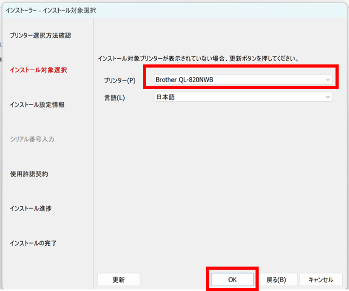Cancel the installer with キャンセル
Viewport: 349px width, 291px height.
[321, 280]
